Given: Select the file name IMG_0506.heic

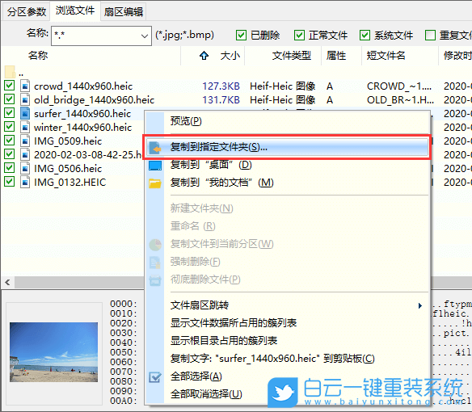Looking at the screenshot, I should coord(68,168).
